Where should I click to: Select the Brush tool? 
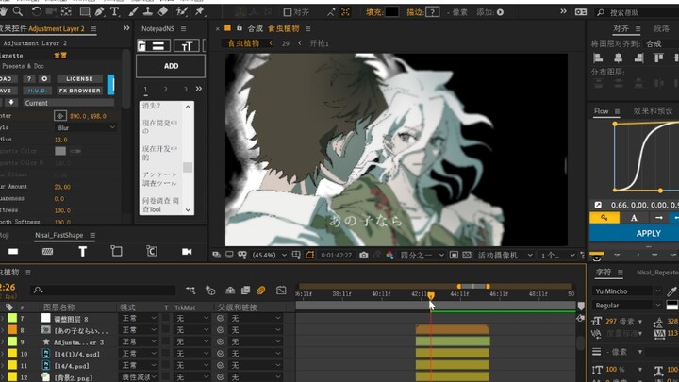[x=133, y=11]
